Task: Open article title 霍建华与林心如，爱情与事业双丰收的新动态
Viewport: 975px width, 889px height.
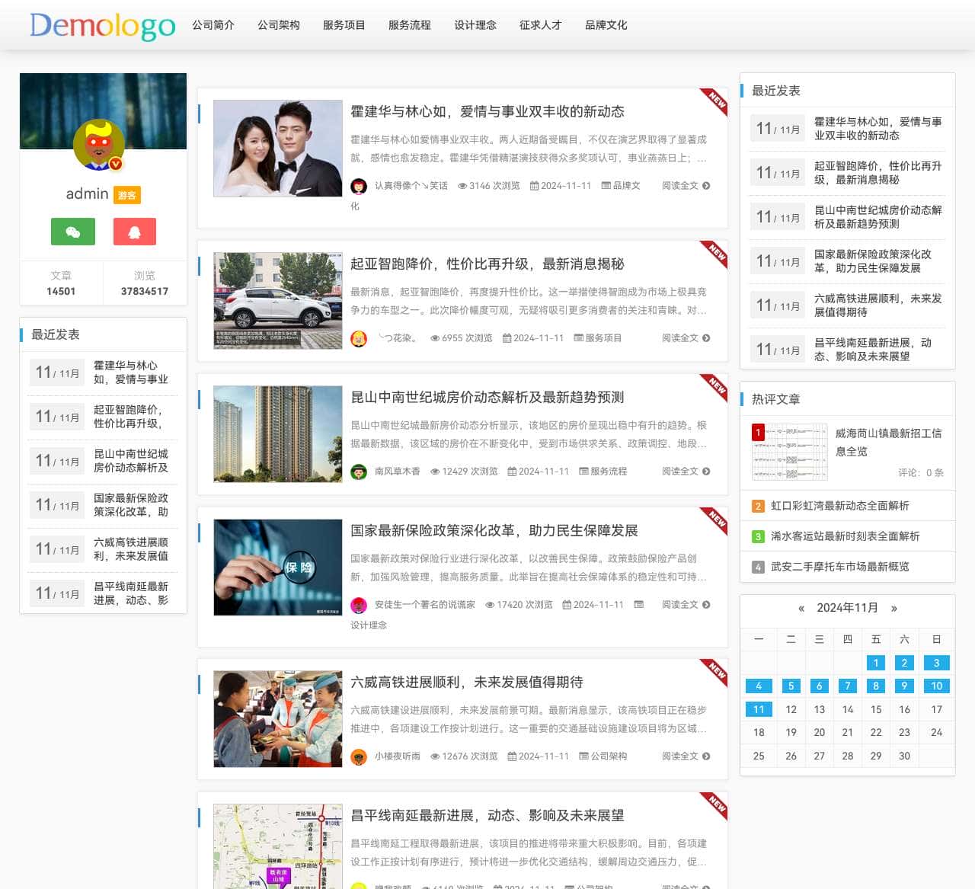Action: [487, 112]
